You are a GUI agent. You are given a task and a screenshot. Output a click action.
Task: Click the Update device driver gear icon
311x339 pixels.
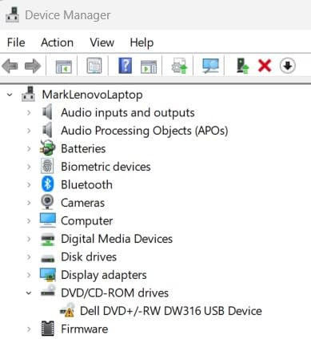pyautogui.click(x=180, y=66)
